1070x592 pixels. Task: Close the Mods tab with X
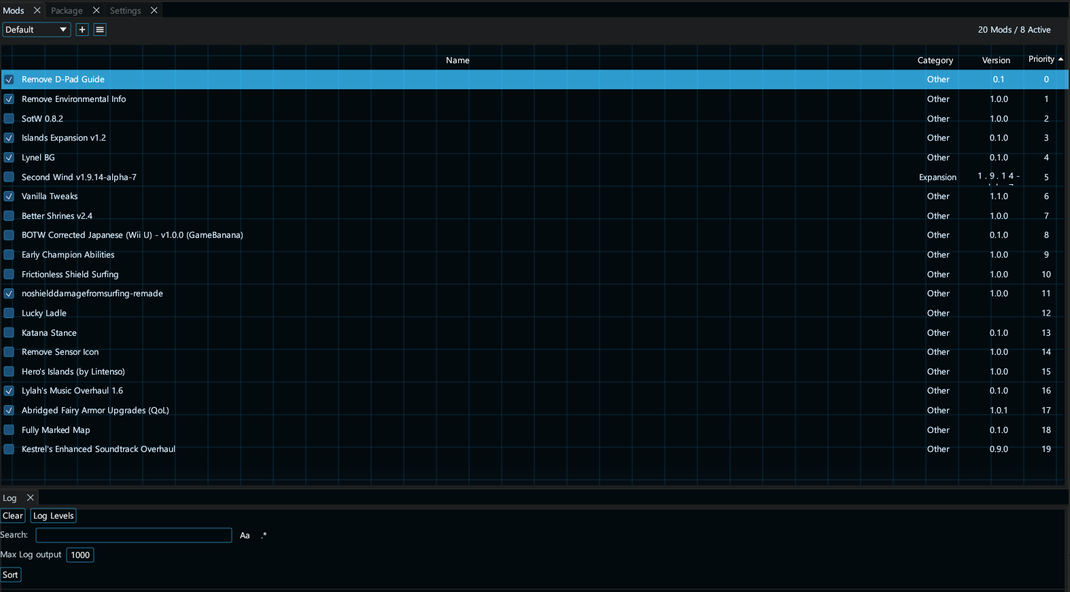pos(37,10)
